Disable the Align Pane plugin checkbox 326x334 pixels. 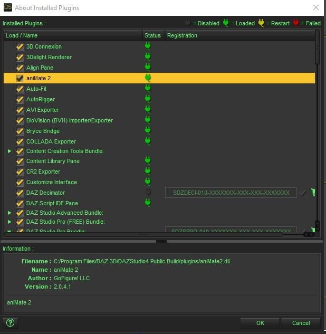(x=20, y=68)
